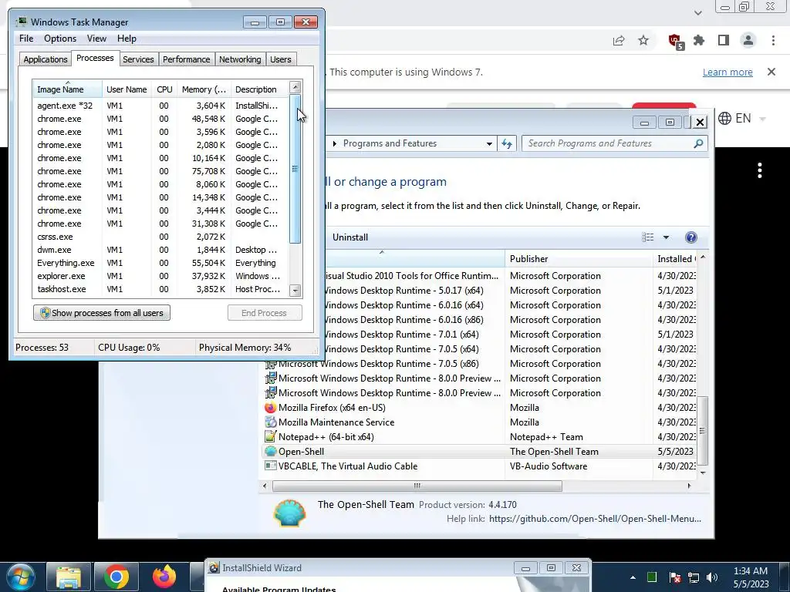Image resolution: width=790 pixels, height=592 pixels.
Task: Click Show processes from all users
Action: pyautogui.click(x=102, y=313)
